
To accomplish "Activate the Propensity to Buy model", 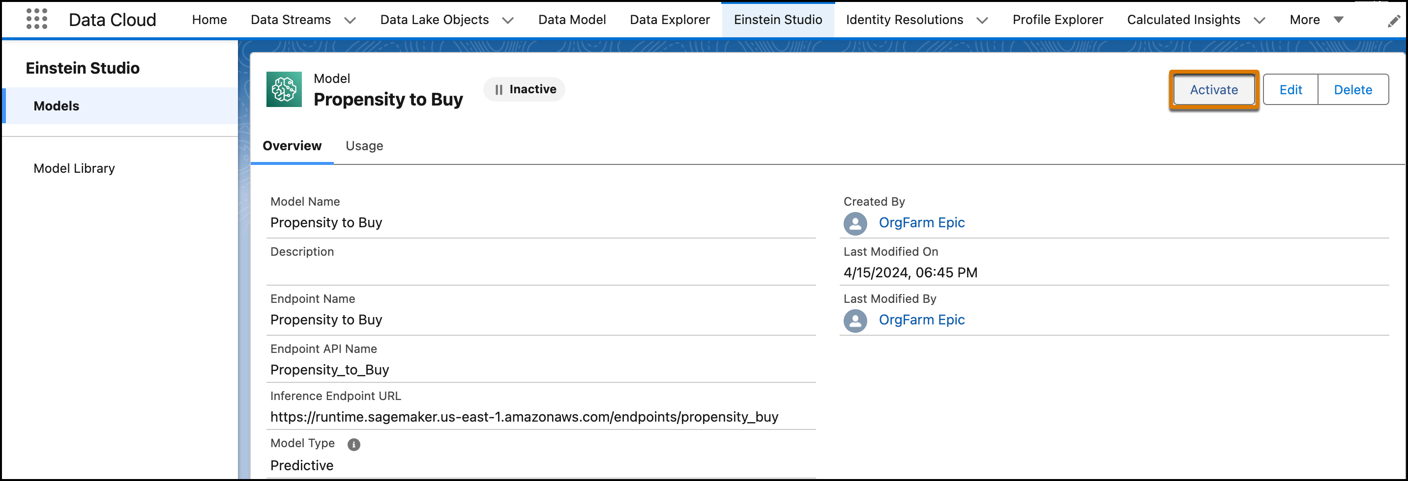I will pyautogui.click(x=1214, y=89).
